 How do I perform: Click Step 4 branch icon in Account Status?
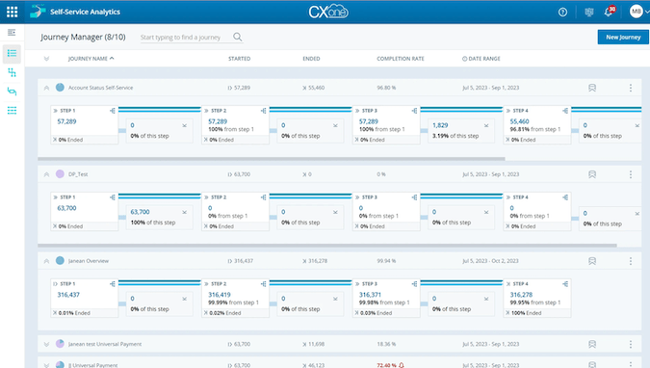[565, 111]
